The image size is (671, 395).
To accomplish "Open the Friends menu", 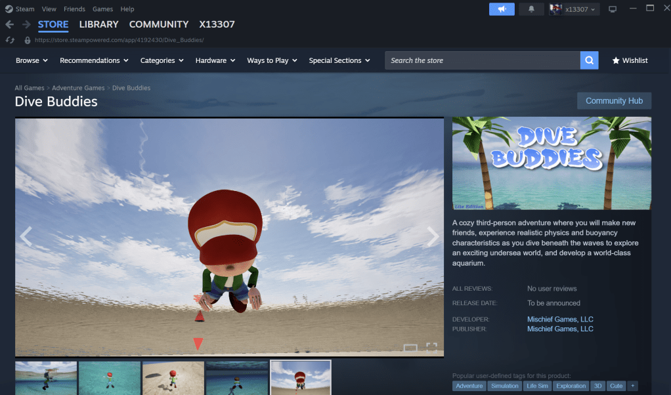I will 74,9.
